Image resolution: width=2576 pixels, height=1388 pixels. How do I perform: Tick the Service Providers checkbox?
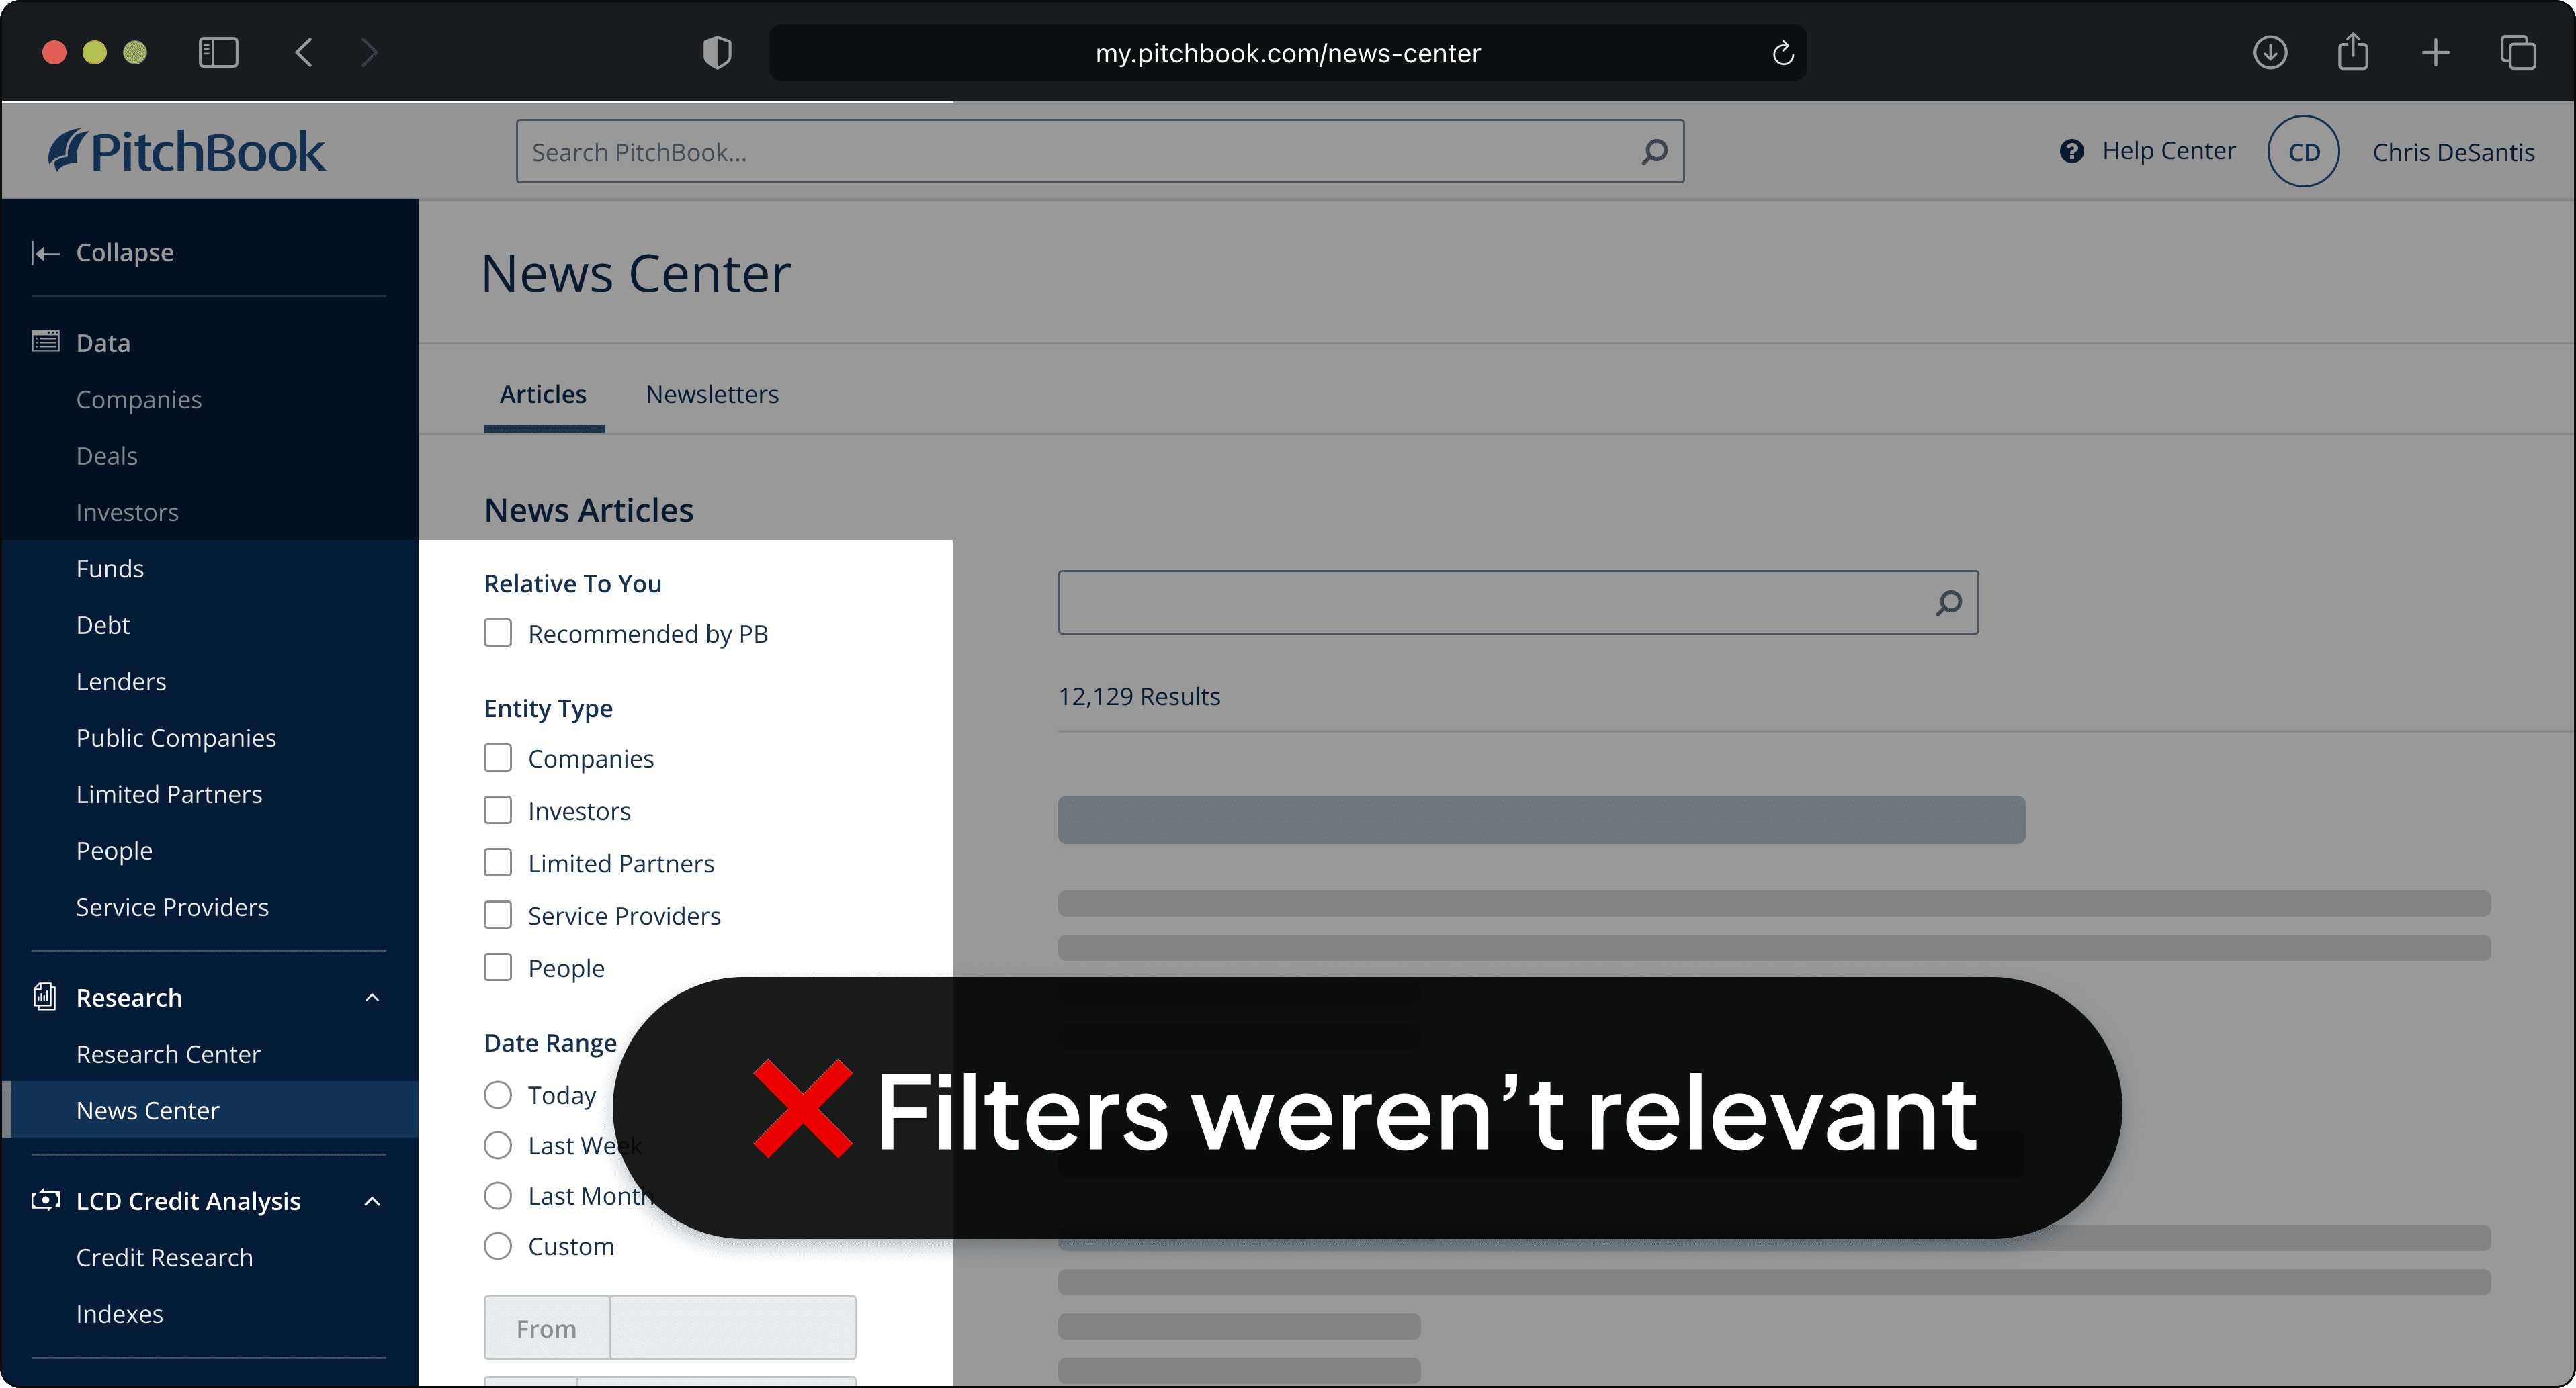coord(498,915)
